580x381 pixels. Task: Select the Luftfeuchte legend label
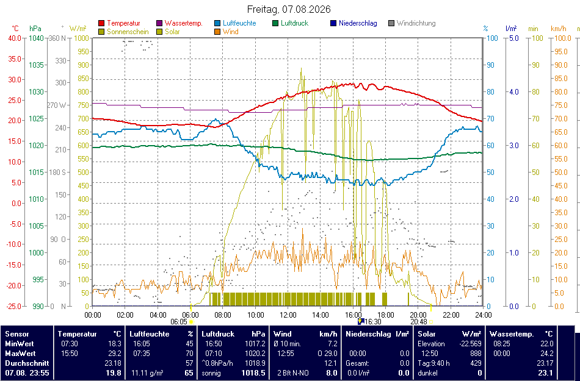coord(239,23)
